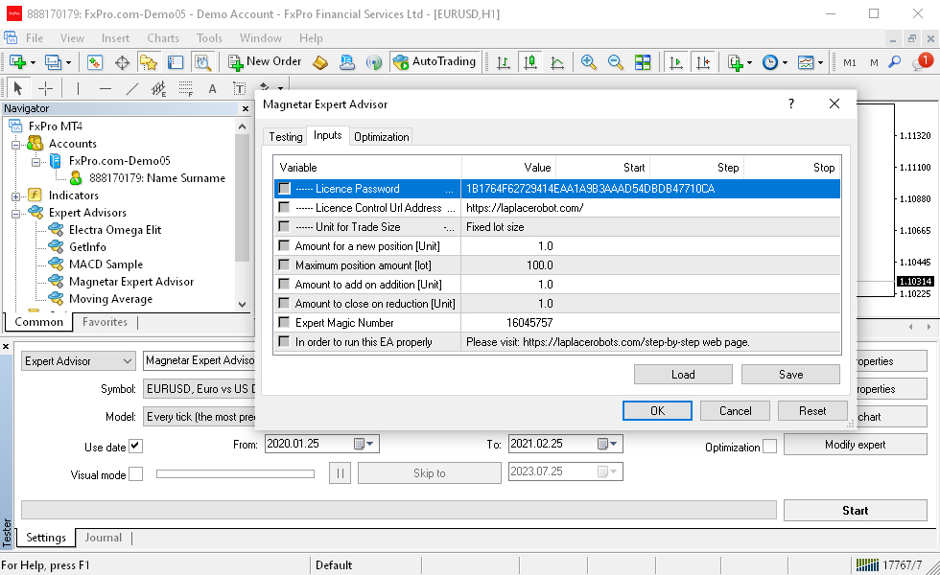Toggle the Terminal window icon
This screenshot has height=575, width=940.
coord(175,61)
